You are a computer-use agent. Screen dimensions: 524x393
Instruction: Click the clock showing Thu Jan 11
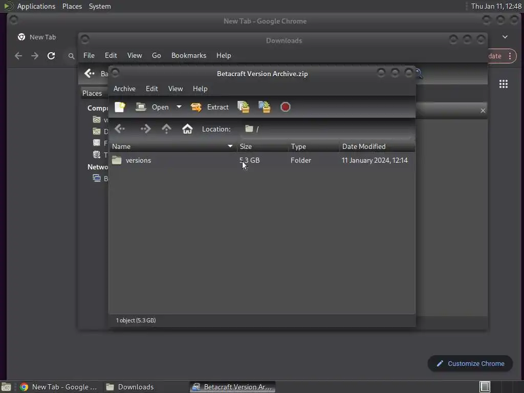point(496,6)
